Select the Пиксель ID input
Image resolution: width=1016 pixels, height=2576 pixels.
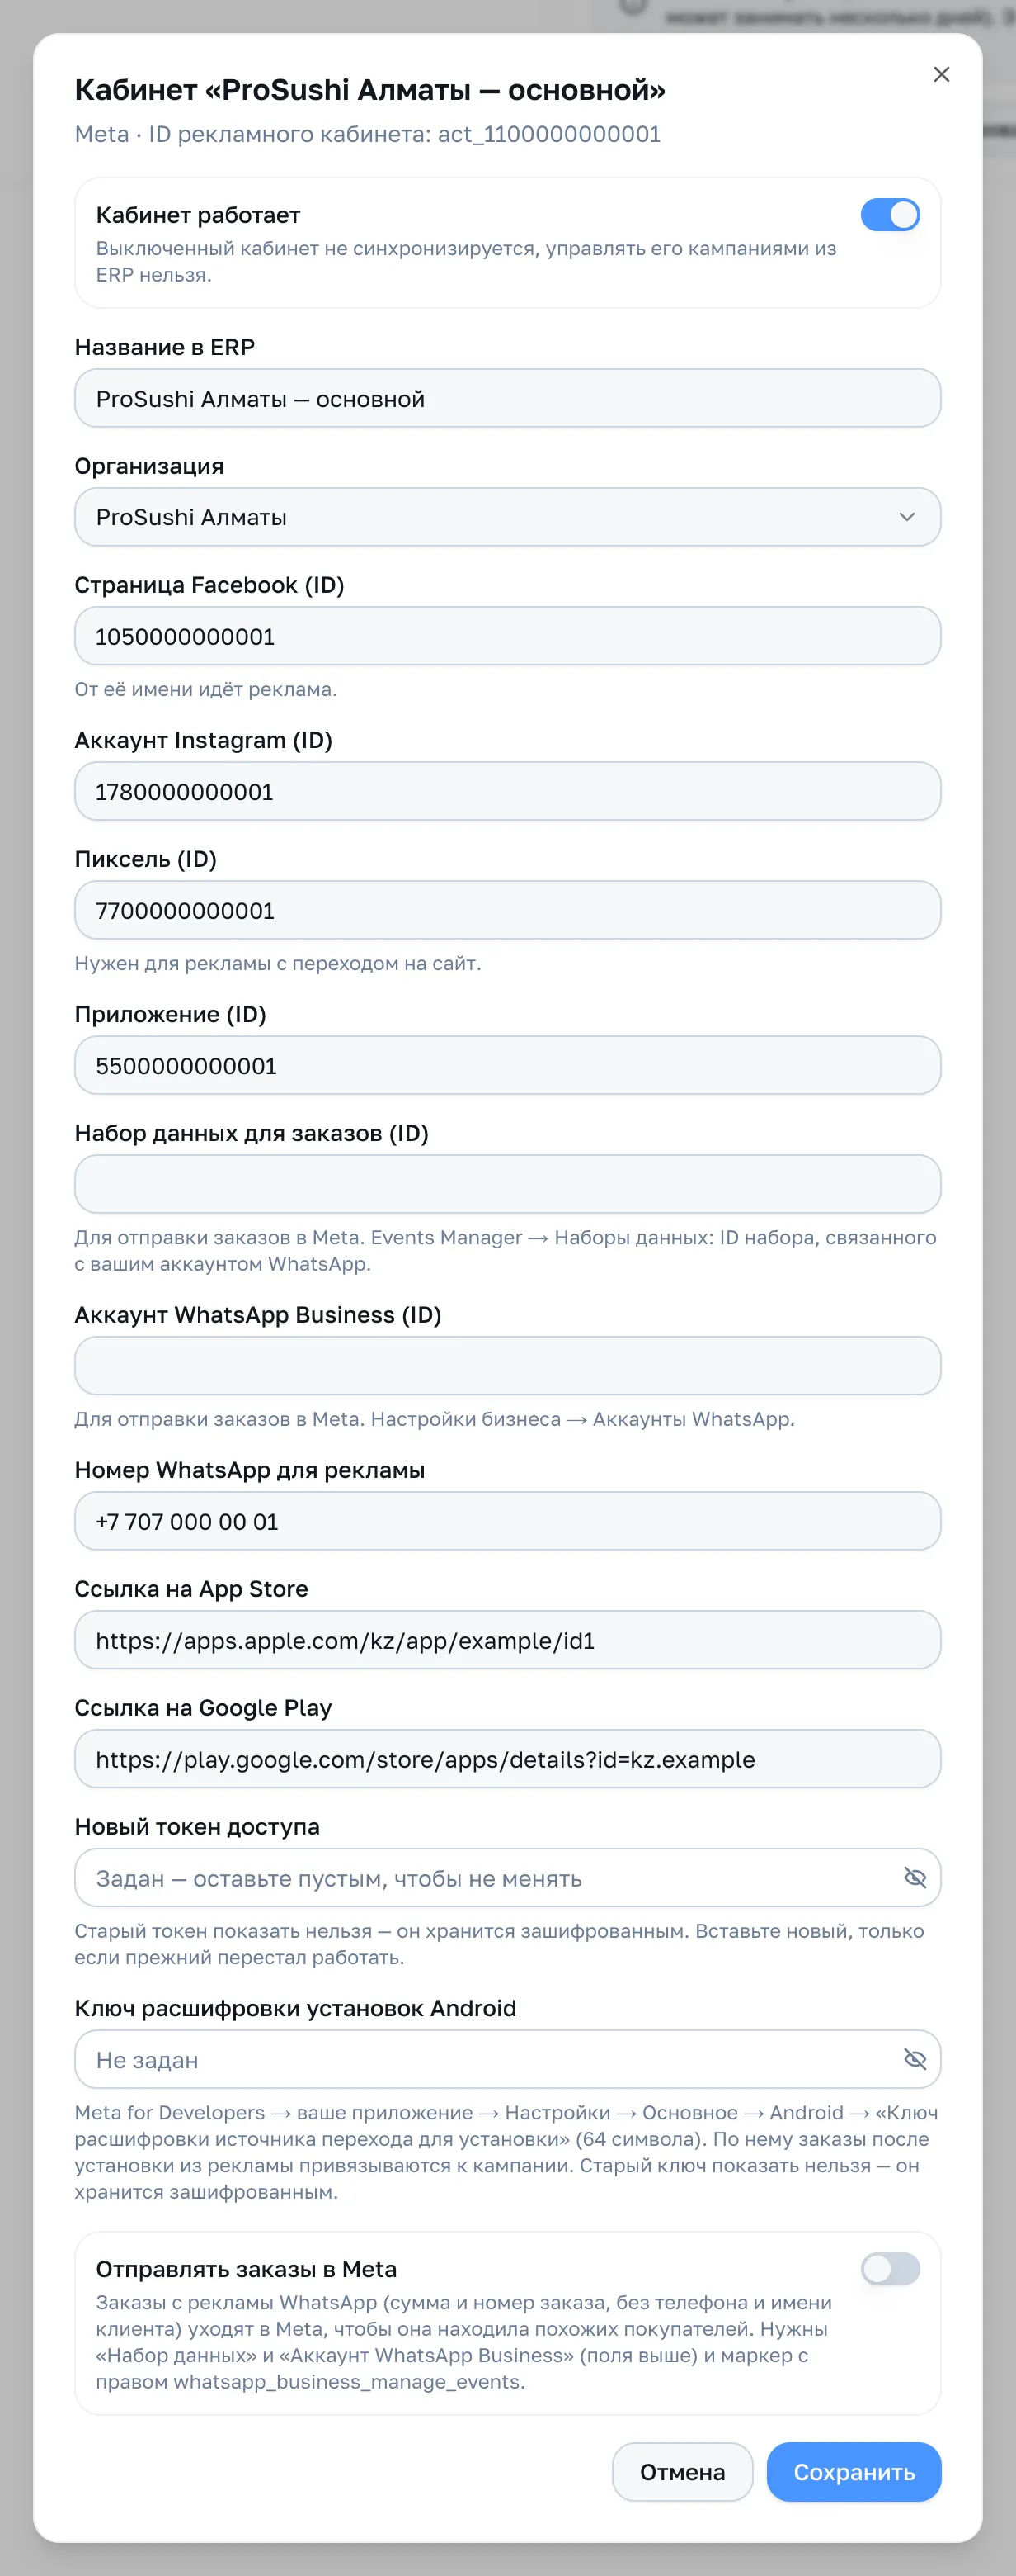point(507,910)
